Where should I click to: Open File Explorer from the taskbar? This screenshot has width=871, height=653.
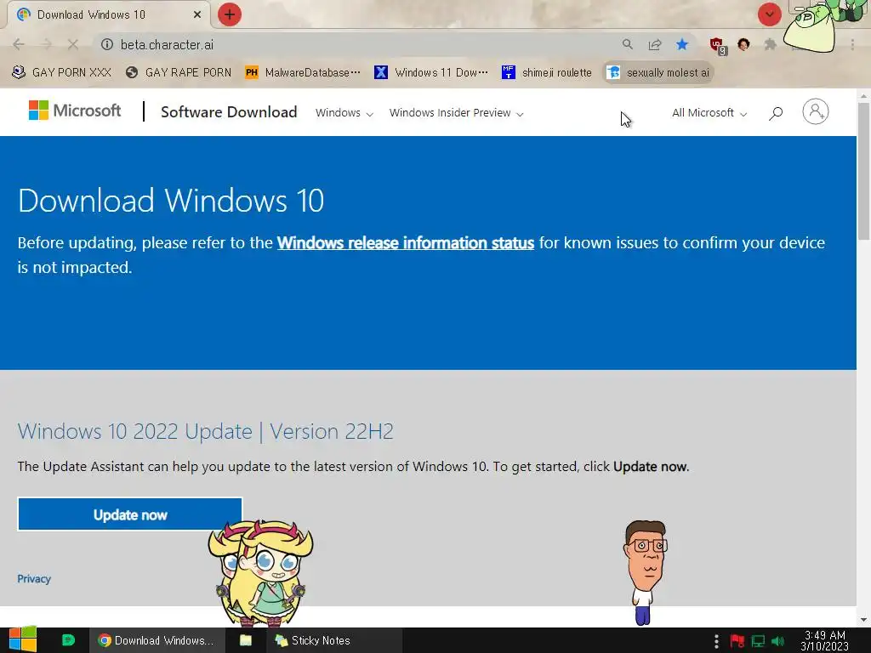pos(246,640)
